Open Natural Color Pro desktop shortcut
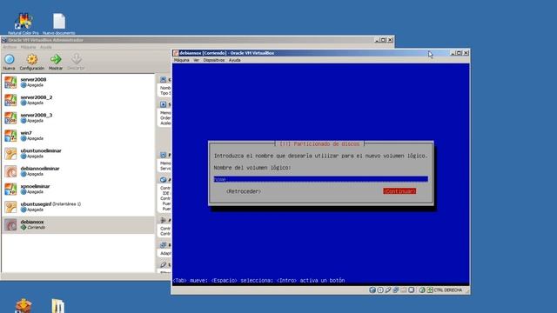557x313 pixels. coord(23,23)
